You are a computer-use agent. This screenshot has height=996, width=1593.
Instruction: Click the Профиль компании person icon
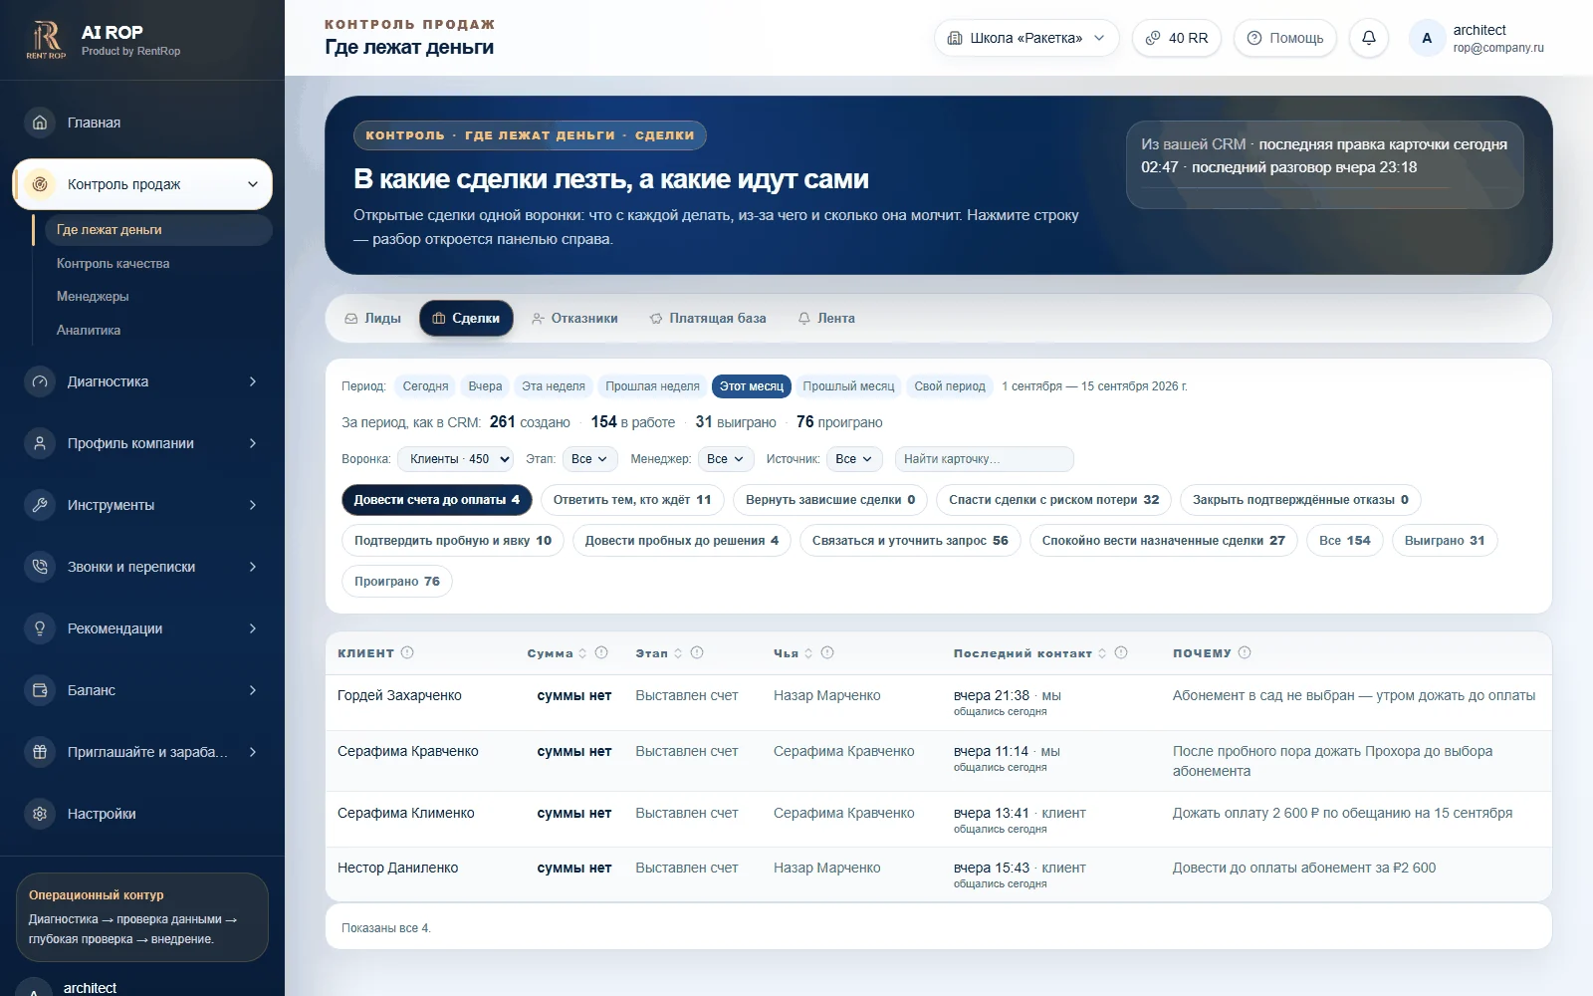(40, 443)
